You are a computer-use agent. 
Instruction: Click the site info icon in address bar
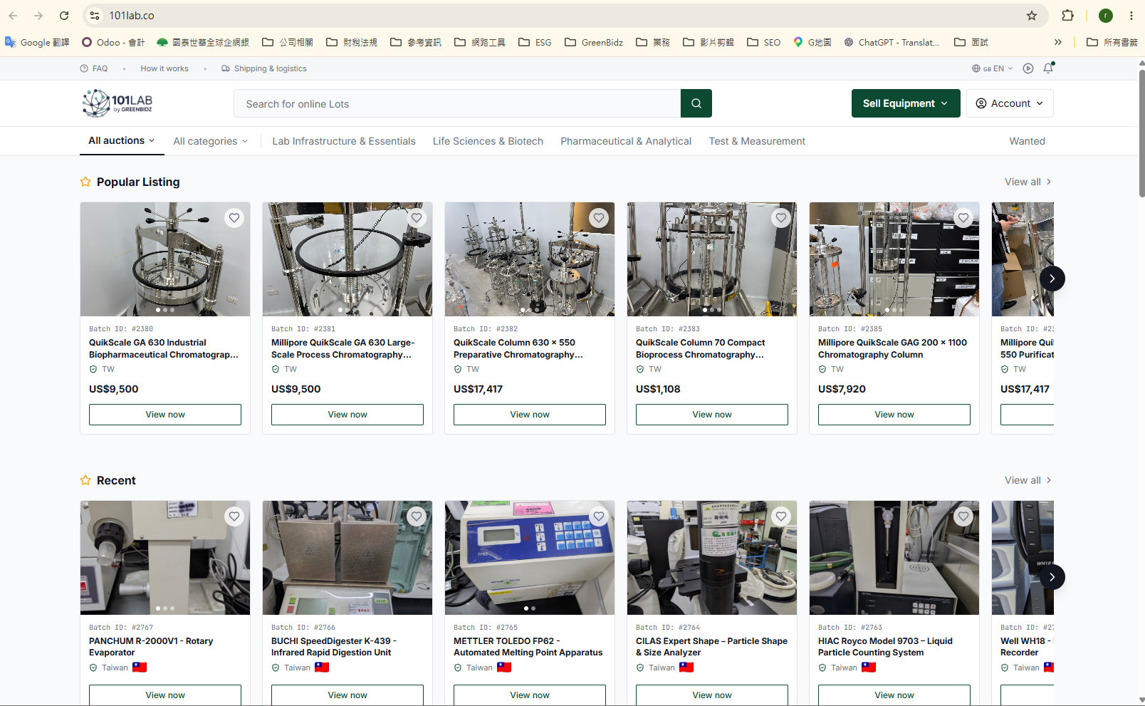point(95,16)
